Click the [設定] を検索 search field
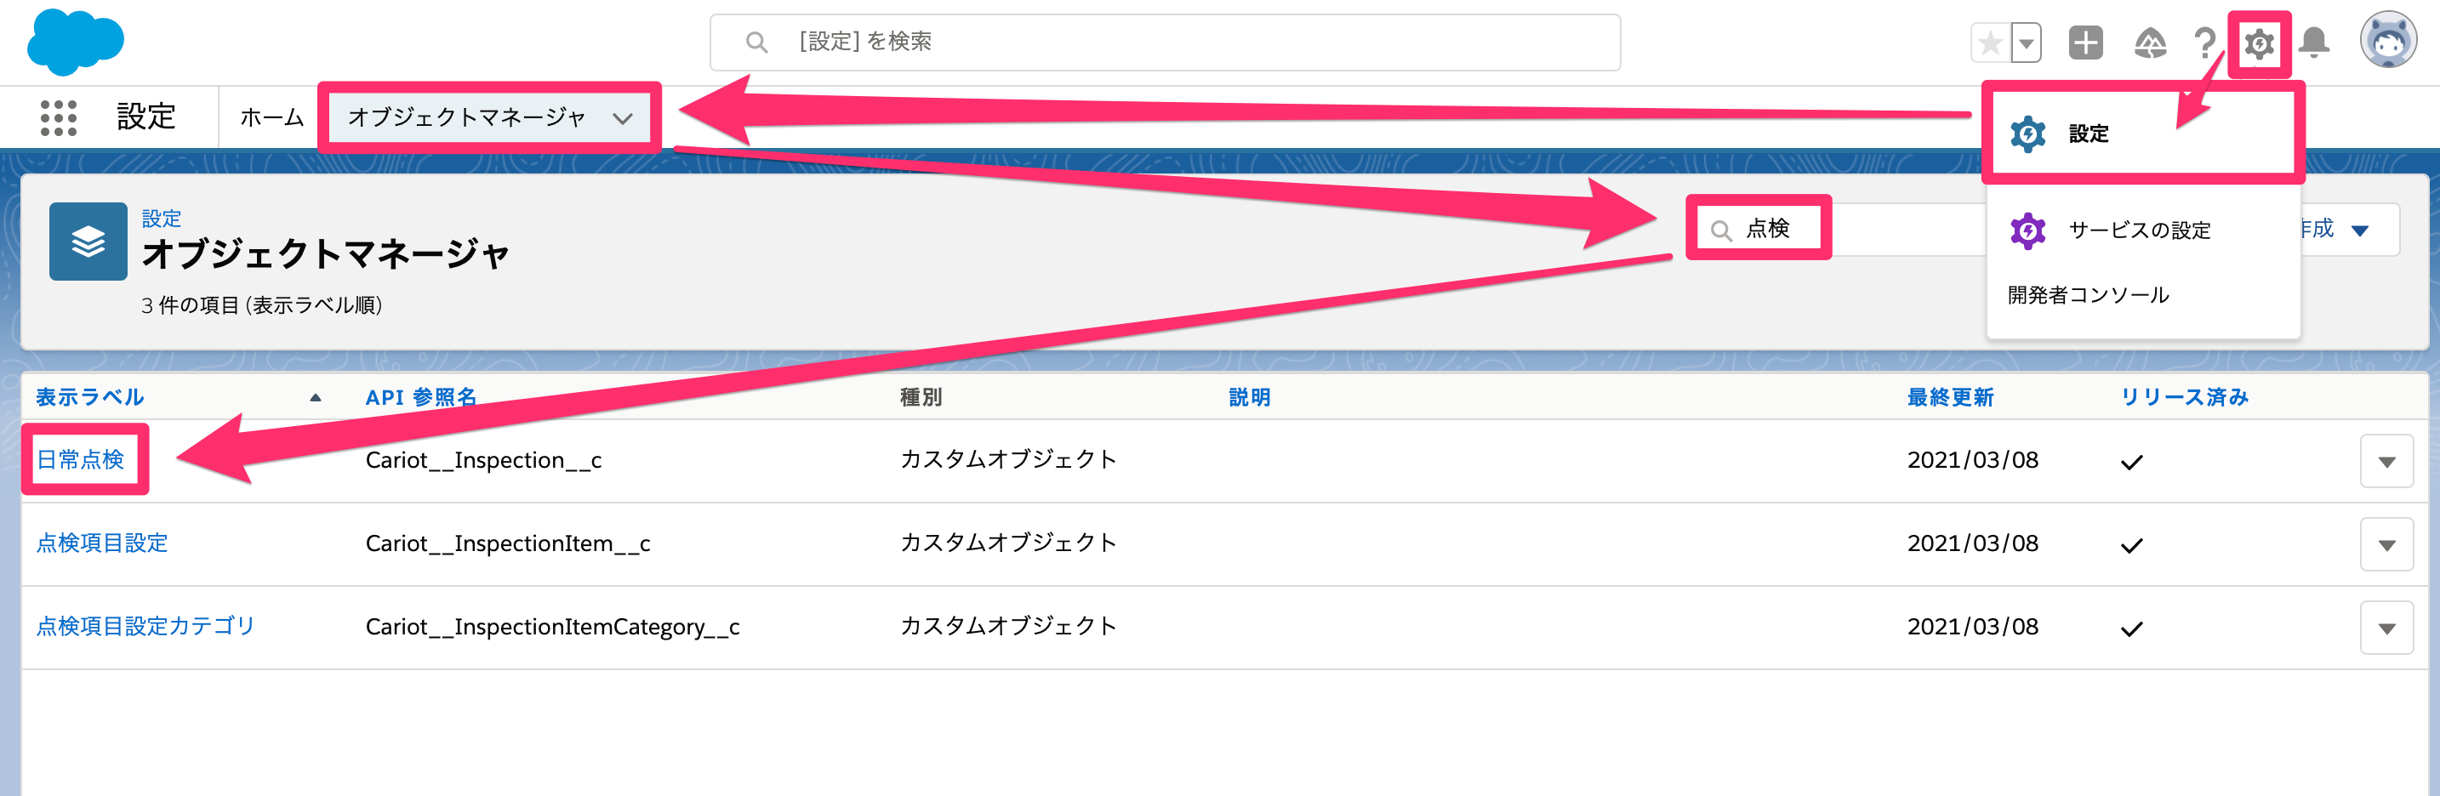Image resolution: width=2440 pixels, height=796 pixels. click(1165, 43)
